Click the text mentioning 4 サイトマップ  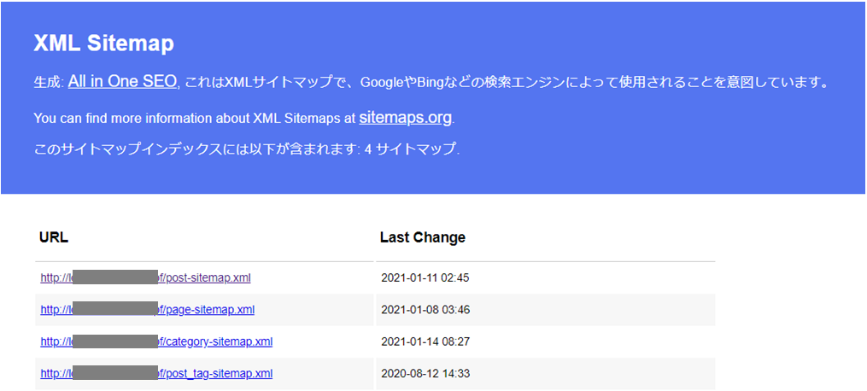click(247, 149)
